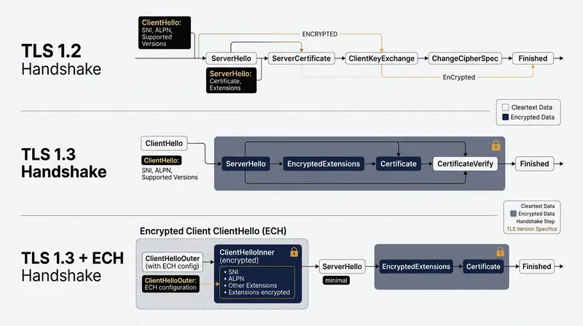Screen dimensions: 583x326
Task: Click ClientHelloInner (encrypted) title
Action: click(247, 256)
